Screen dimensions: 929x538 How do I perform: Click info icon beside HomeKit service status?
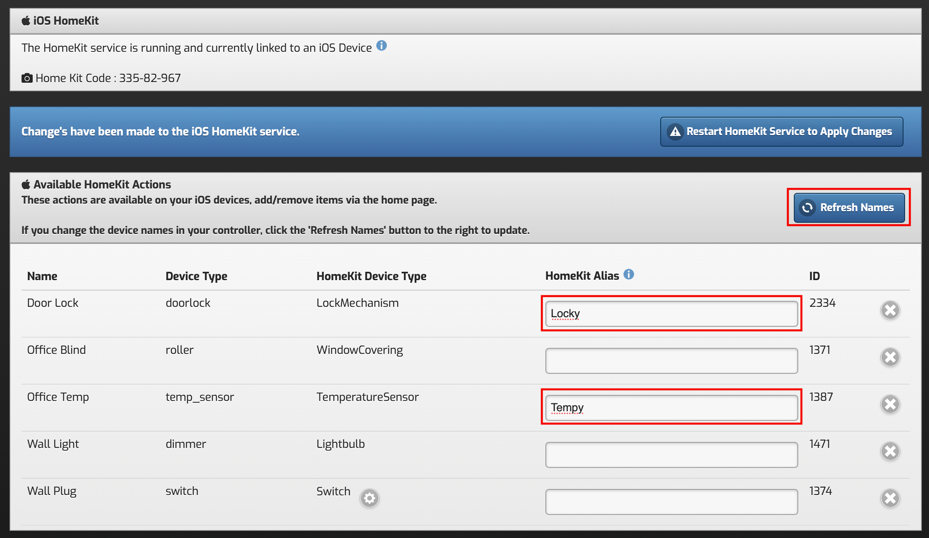[x=382, y=46]
